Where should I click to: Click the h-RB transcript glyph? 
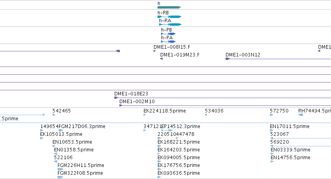point(169,17)
